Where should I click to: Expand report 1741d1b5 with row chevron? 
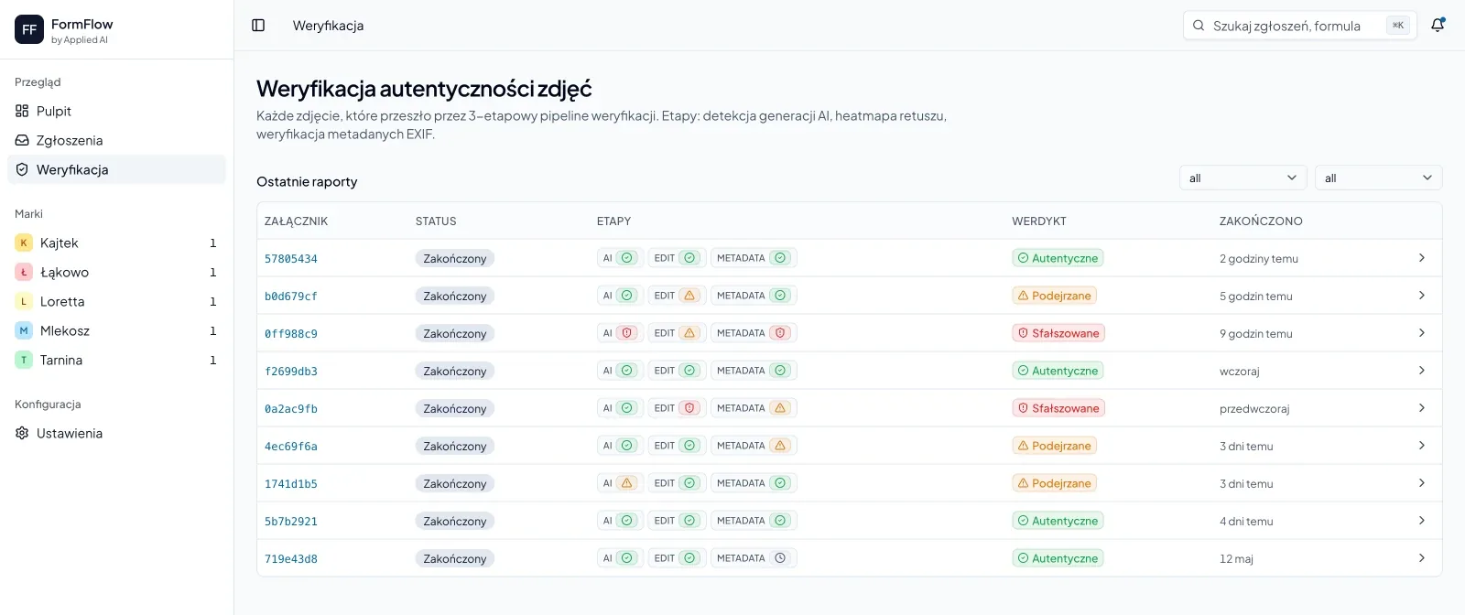pyautogui.click(x=1421, y=483)
